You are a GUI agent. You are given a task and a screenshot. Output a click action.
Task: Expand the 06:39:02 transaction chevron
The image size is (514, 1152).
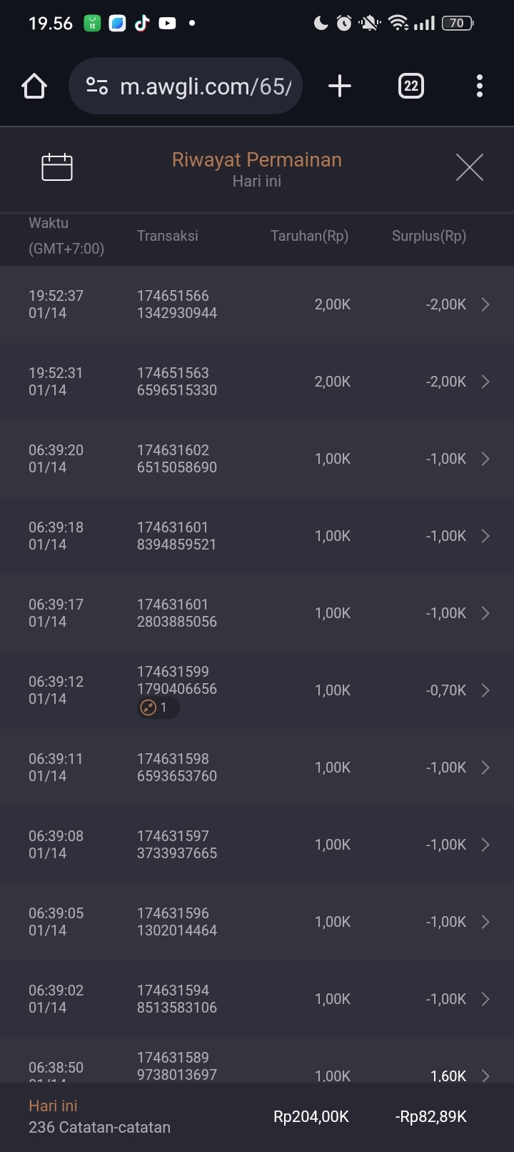485,999
